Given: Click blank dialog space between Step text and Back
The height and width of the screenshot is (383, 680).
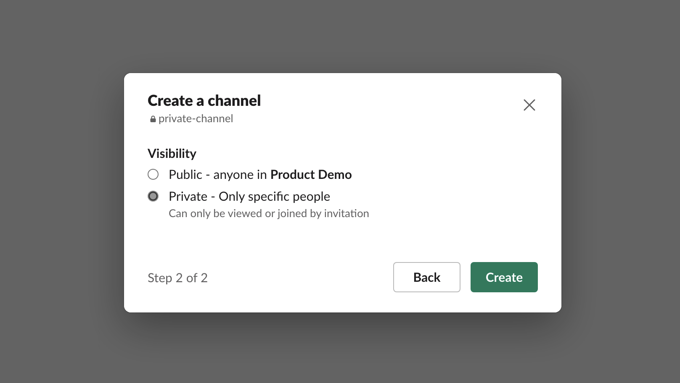Looking at the screenshot, I should pyautogui.click(x=299, y=278).
